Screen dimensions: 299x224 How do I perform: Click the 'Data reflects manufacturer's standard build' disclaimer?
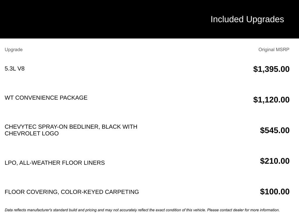[x=73, y=210]
